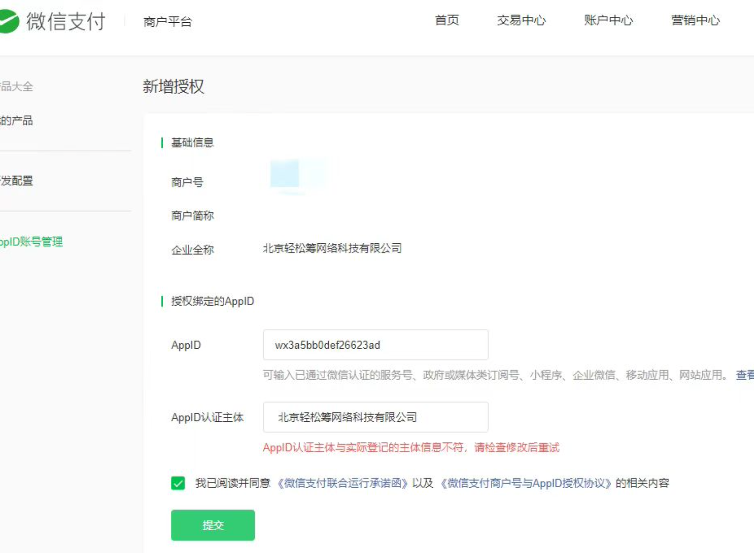Click the green 提交 button
This screenshot has height=553, width=754.
tap(213, 525)
